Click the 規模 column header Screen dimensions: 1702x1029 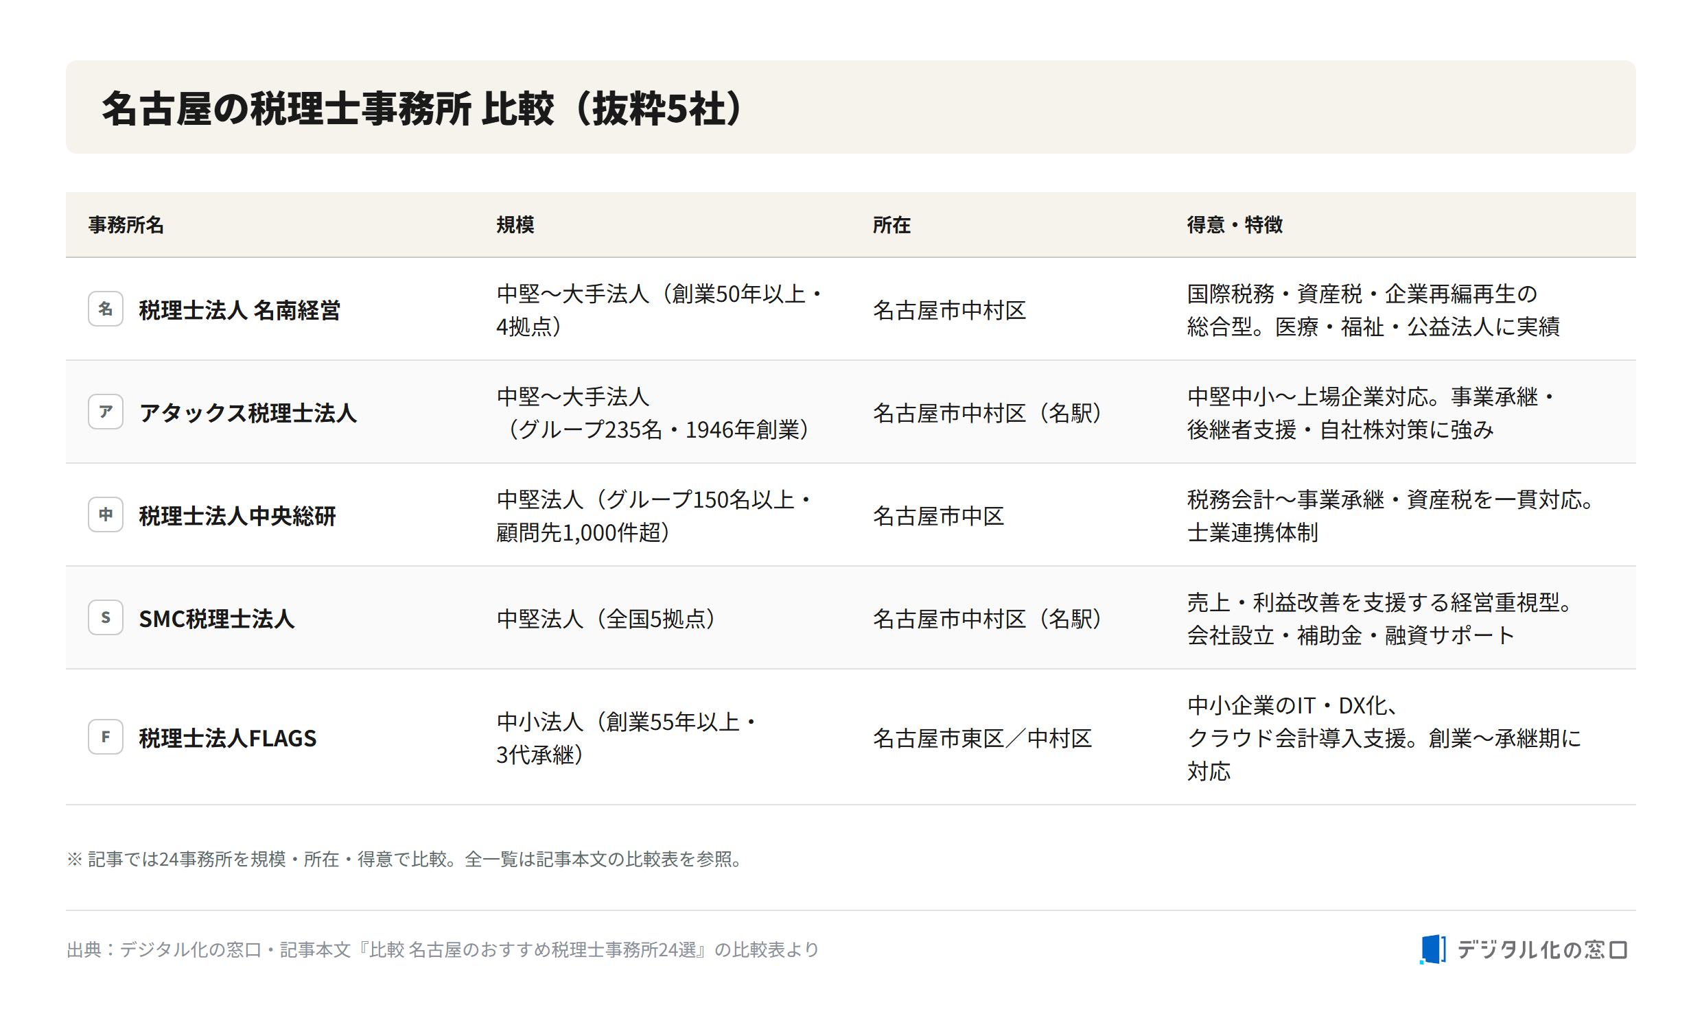pyautogui.click(x=515, y=225)
